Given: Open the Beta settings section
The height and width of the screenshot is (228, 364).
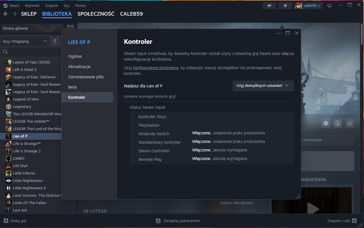Looking at the screenshot, I should coord(87,87).
